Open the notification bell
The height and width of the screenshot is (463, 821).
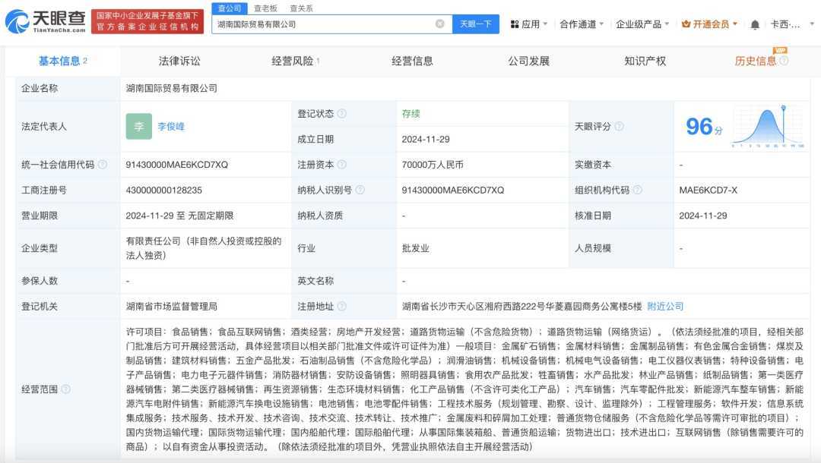(755, 24)
